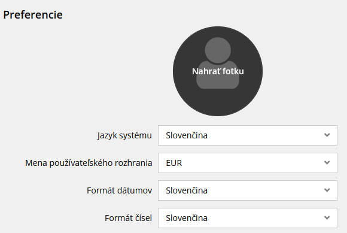This screenshot has width=347, height=233.
Task: Click the Mena používateľského rozhrania label
Action: (x=89, y=163)
